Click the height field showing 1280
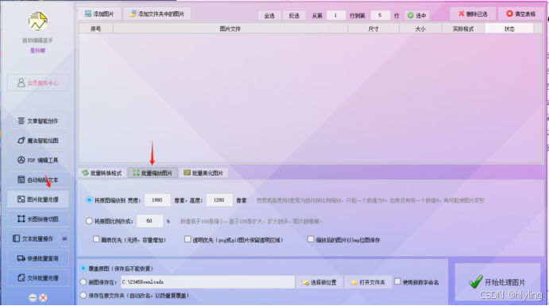The height and width of the screenshot is (306, 549). (219, 200)
